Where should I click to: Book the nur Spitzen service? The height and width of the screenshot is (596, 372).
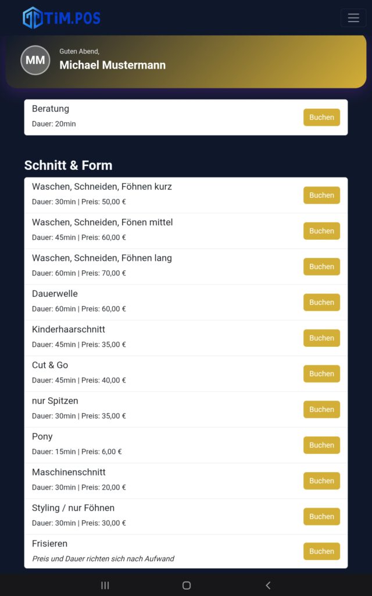321,410
